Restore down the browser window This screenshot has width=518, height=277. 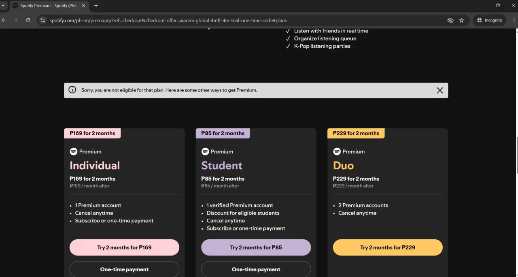(498, 6)
